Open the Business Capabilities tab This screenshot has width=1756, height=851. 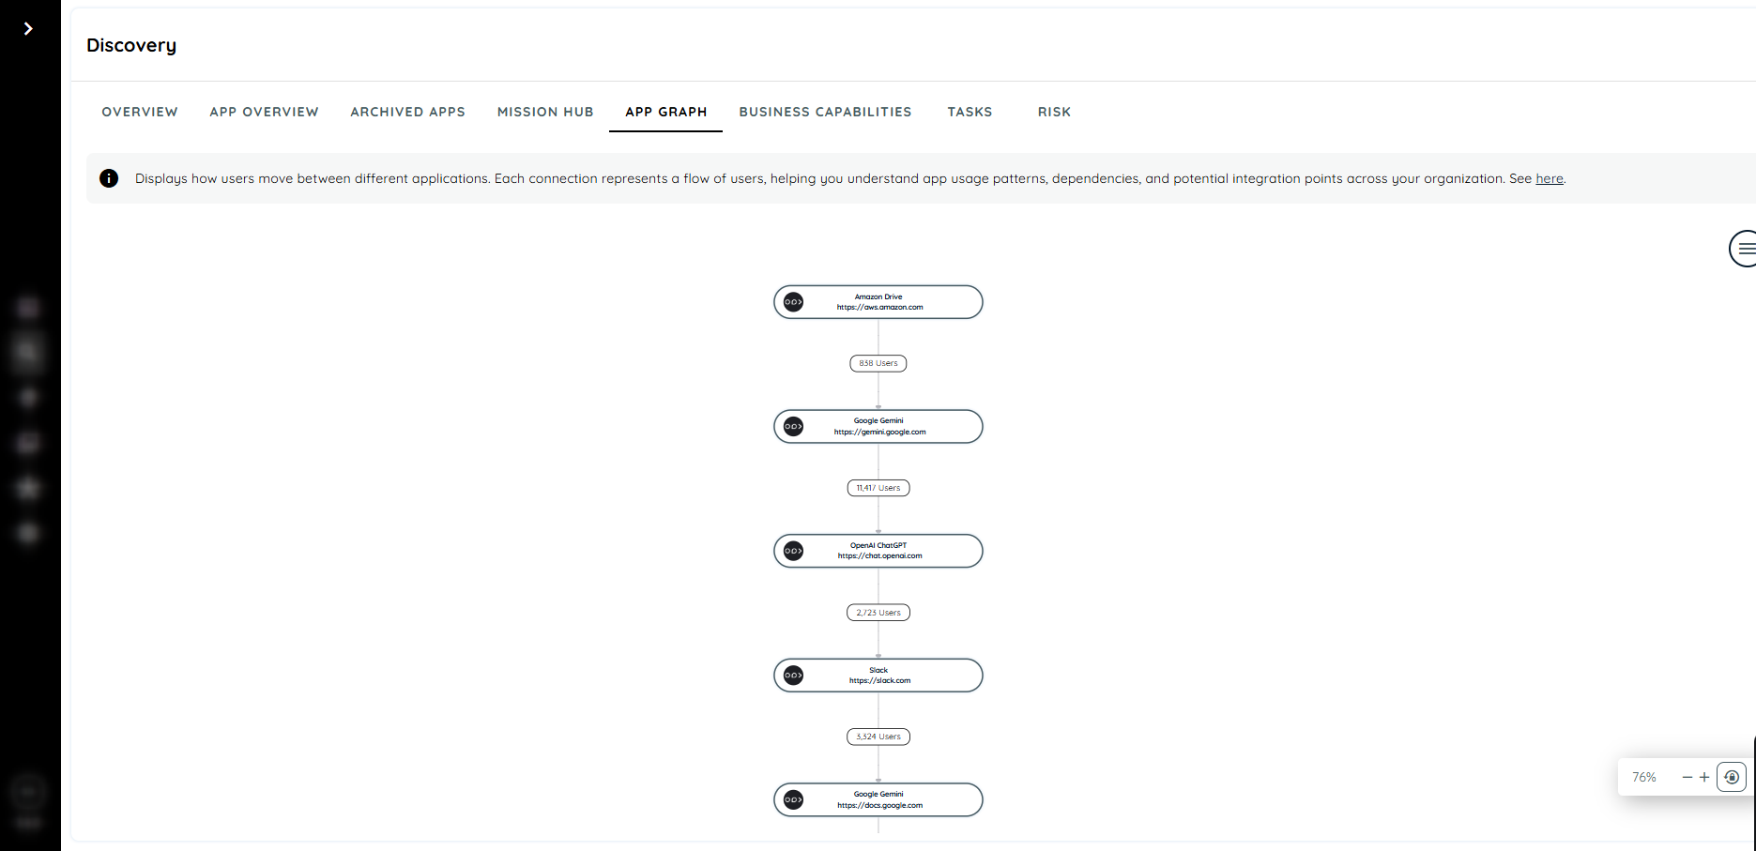(825, 112)
